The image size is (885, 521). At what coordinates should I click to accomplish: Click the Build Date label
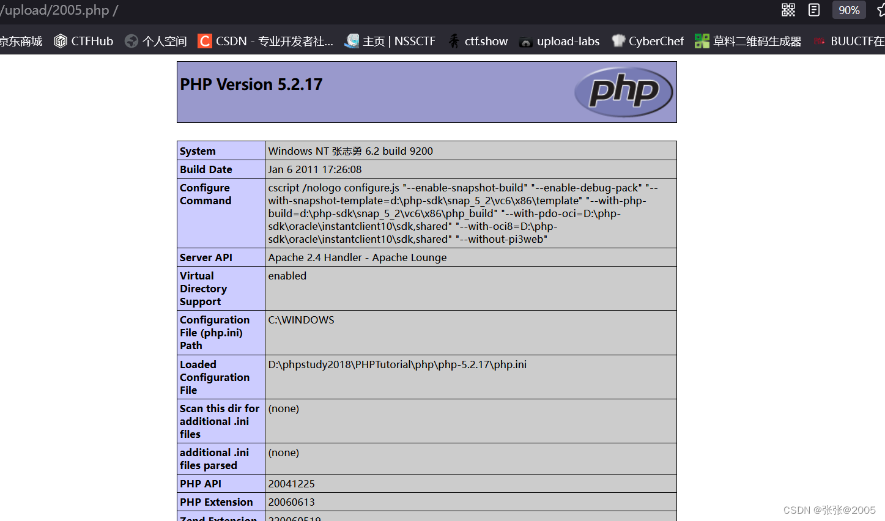tap(206, 169)
